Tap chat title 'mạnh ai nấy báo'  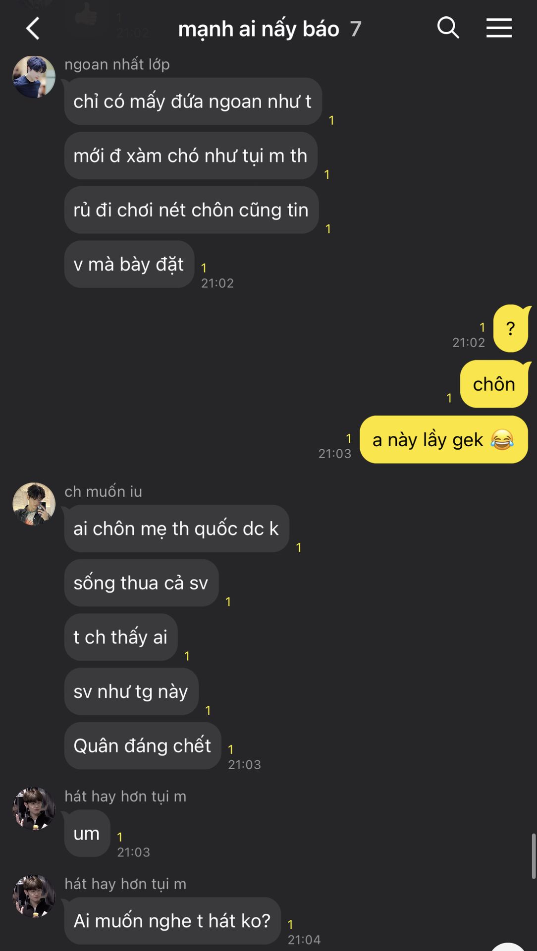tap(259, 29)
